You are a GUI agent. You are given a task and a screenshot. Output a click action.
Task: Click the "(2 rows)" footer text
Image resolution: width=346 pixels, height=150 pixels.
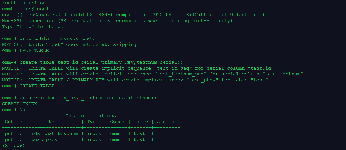click(13, 146)
